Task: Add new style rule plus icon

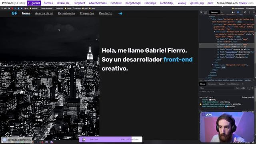Action: coord(248,88)
